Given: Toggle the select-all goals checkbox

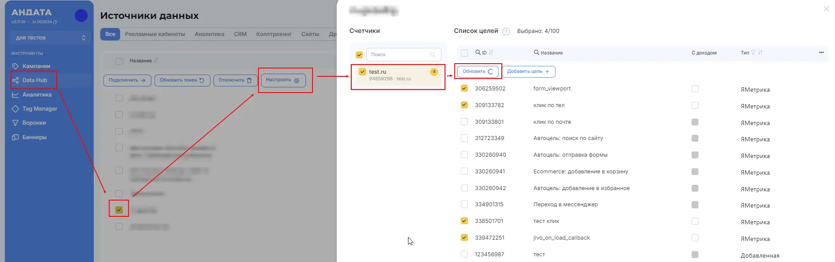Looking at the screenshot, I should coord(464,53).
